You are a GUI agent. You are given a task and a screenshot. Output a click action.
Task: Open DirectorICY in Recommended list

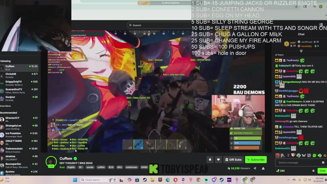click(19, 119)
